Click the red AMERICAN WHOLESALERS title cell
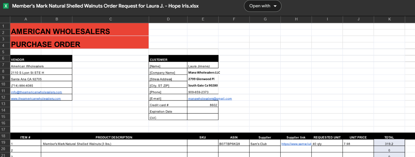Viewport: 415px width, 157px height. tap(79, 29)
